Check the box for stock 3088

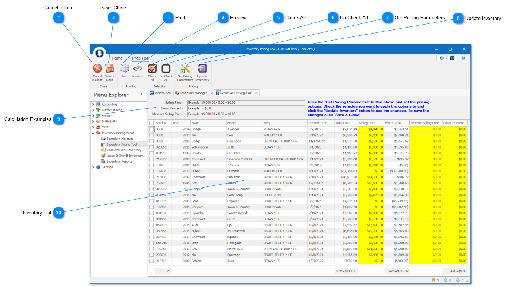(x=152, y=135)
